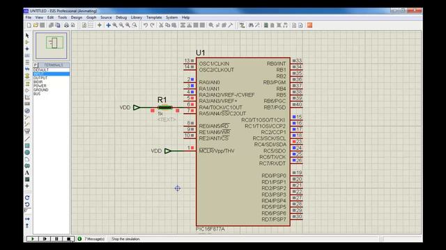This screenshot has height=250, width=446.
Task: Select the 2D arc graphics tool
Action: tap(27, 159)
